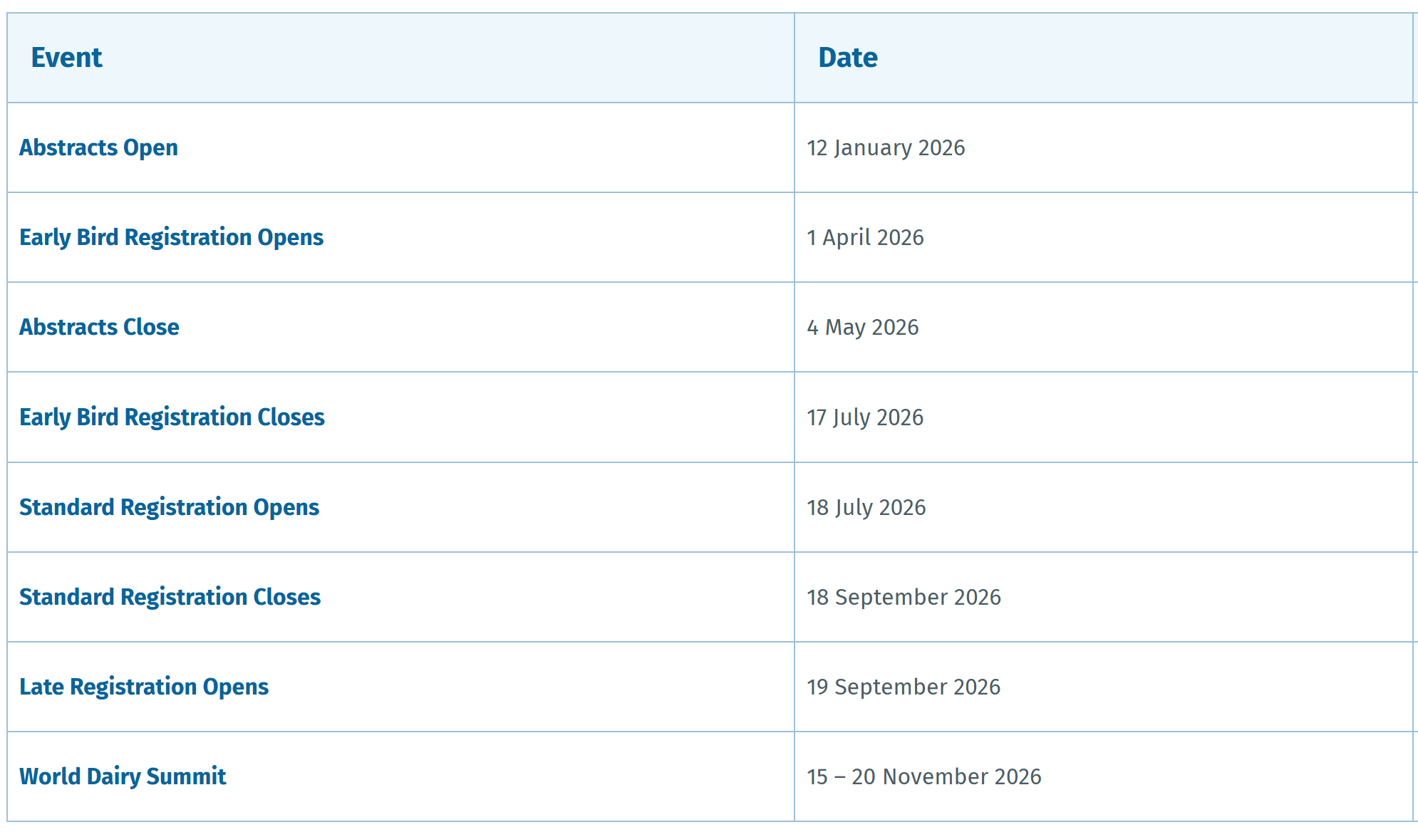The image size is (1418, 832).
Task: Click the 17 July 2026 date
Action: 865,417
